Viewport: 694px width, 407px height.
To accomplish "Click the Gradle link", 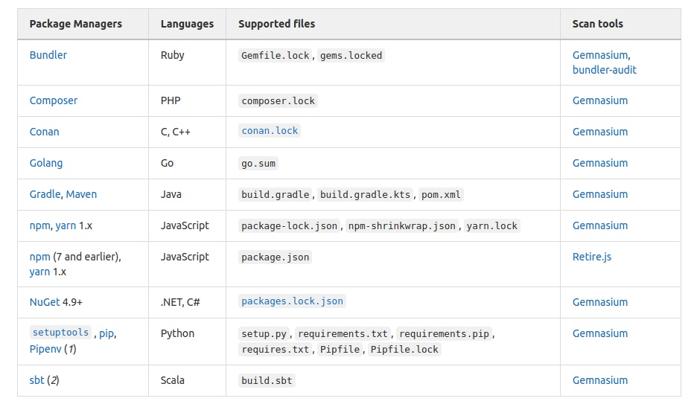I will tap(45, 194).
